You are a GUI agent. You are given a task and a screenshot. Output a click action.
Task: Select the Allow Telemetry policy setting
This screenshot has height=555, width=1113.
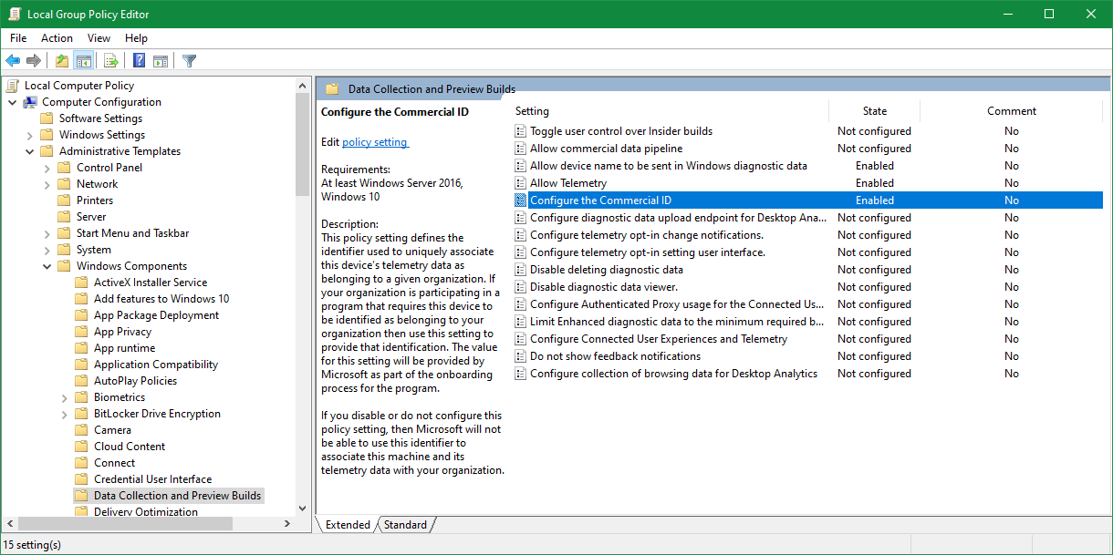click(568, 183)
